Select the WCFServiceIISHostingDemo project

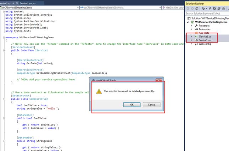coord(211,22)
